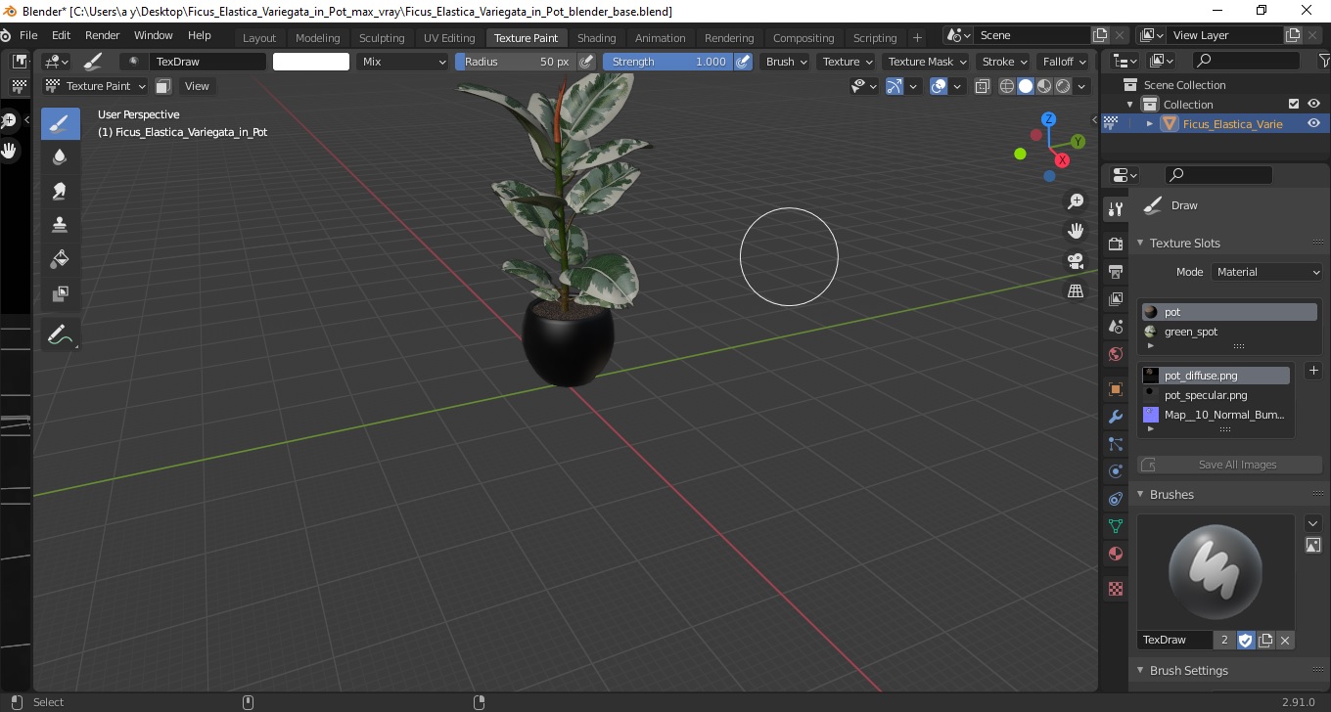1331x712 pixels.
Task: Open Object properties tab
Action: pos(1115,389)
